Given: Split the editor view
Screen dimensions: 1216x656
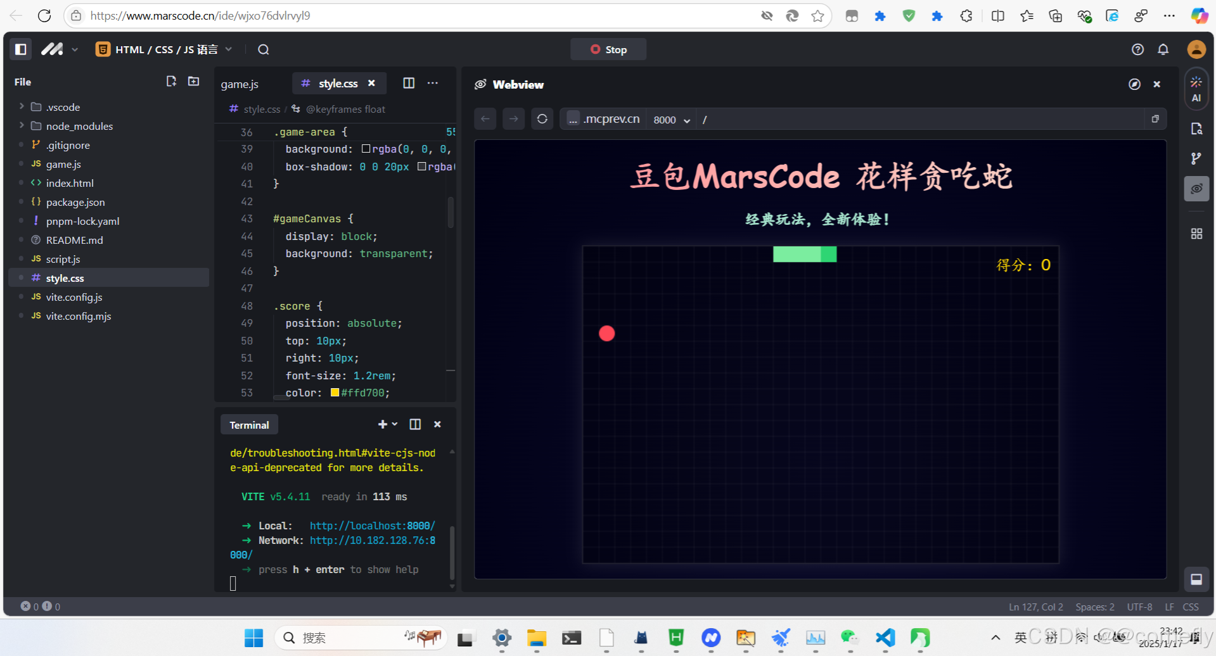Looking at the screenshot, I should point(409,83).
